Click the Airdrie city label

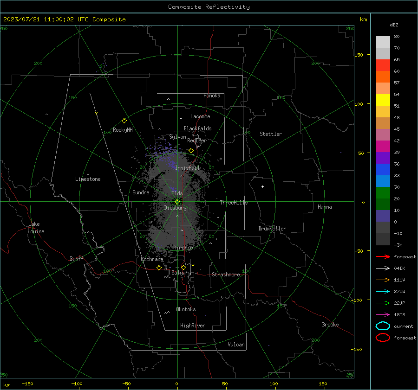point(183,248)
